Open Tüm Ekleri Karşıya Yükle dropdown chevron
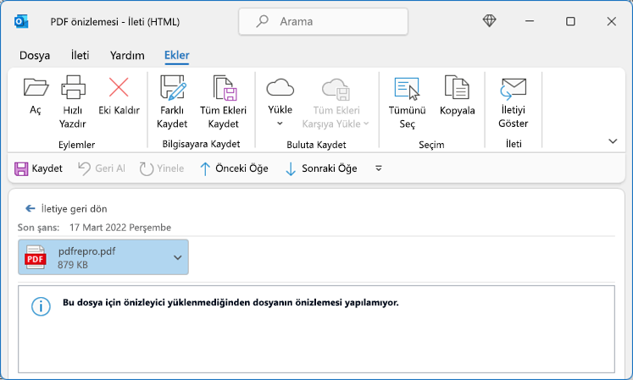The width and height of the screenshot is (633, 380). [366, 124]
